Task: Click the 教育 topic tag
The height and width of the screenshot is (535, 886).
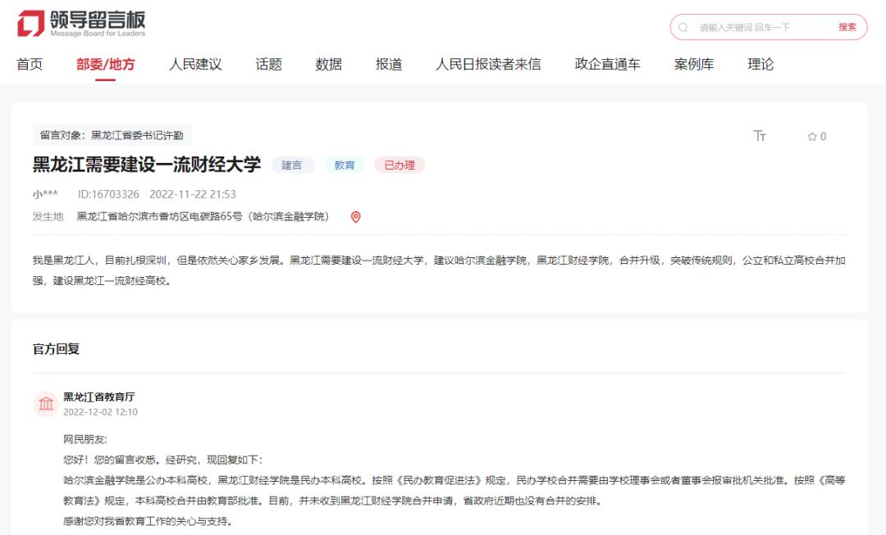Action: click(x=345, y=165)
